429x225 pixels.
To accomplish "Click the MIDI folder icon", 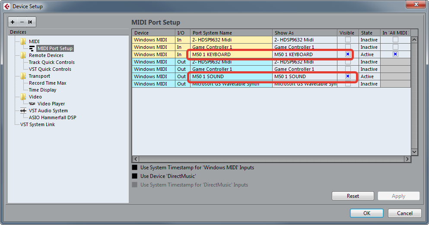I will click(23, 41).
